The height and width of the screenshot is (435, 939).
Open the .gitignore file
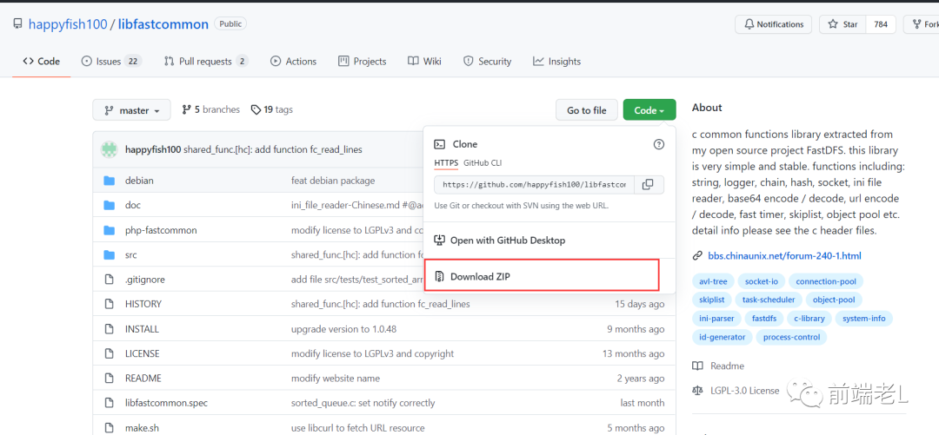(145, 280)
